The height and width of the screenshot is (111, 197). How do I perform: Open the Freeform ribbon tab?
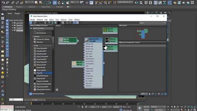tap(19, 7)
